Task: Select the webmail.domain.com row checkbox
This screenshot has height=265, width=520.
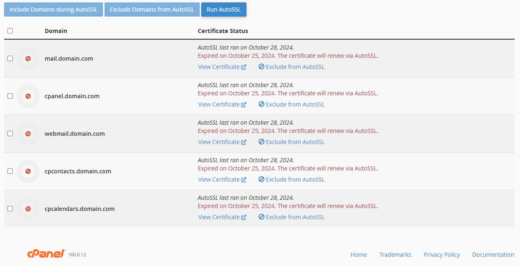Action: [x=10, y=134]
